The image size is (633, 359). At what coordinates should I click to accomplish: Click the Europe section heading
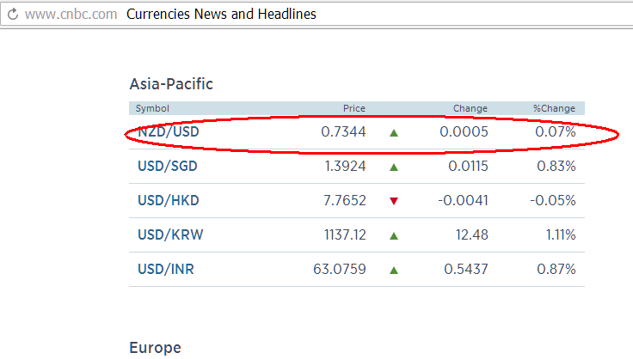coord(155,348)
